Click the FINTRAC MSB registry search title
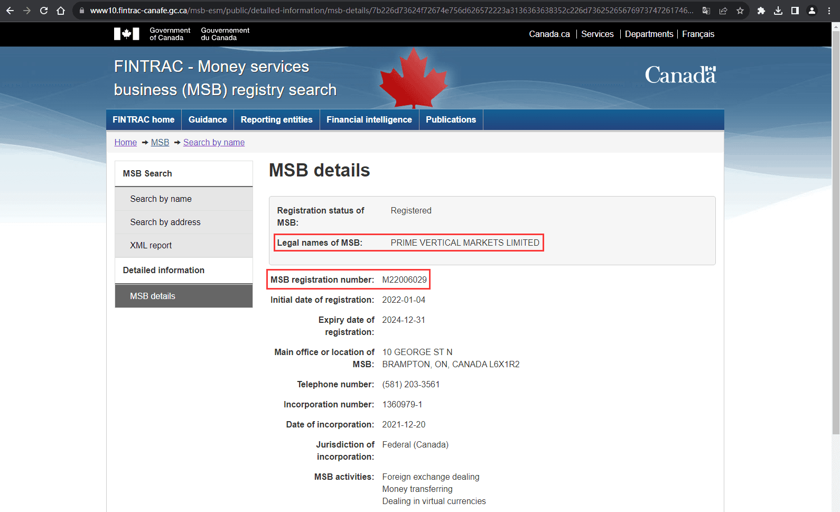 pyautogui.click(x=225, y=78)
